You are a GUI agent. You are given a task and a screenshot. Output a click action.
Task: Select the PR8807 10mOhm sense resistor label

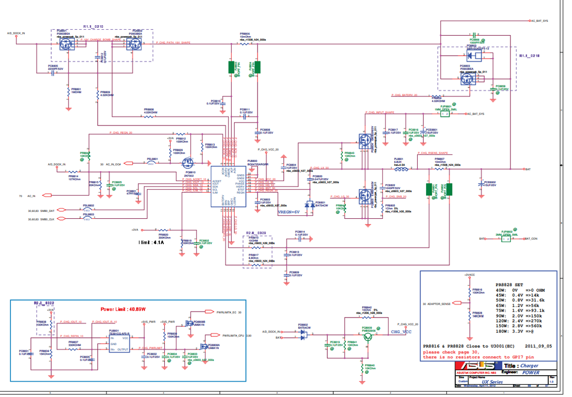(447, 162)
